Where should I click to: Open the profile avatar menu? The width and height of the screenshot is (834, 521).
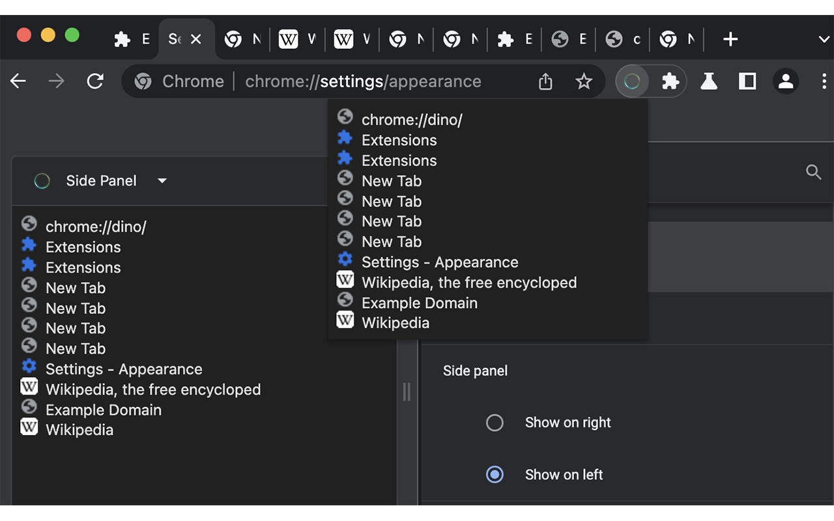click(x=786, y=81)
